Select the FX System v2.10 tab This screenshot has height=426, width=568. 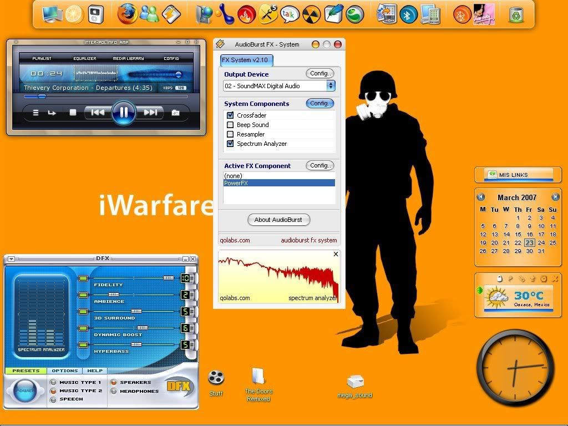point(246,60)
